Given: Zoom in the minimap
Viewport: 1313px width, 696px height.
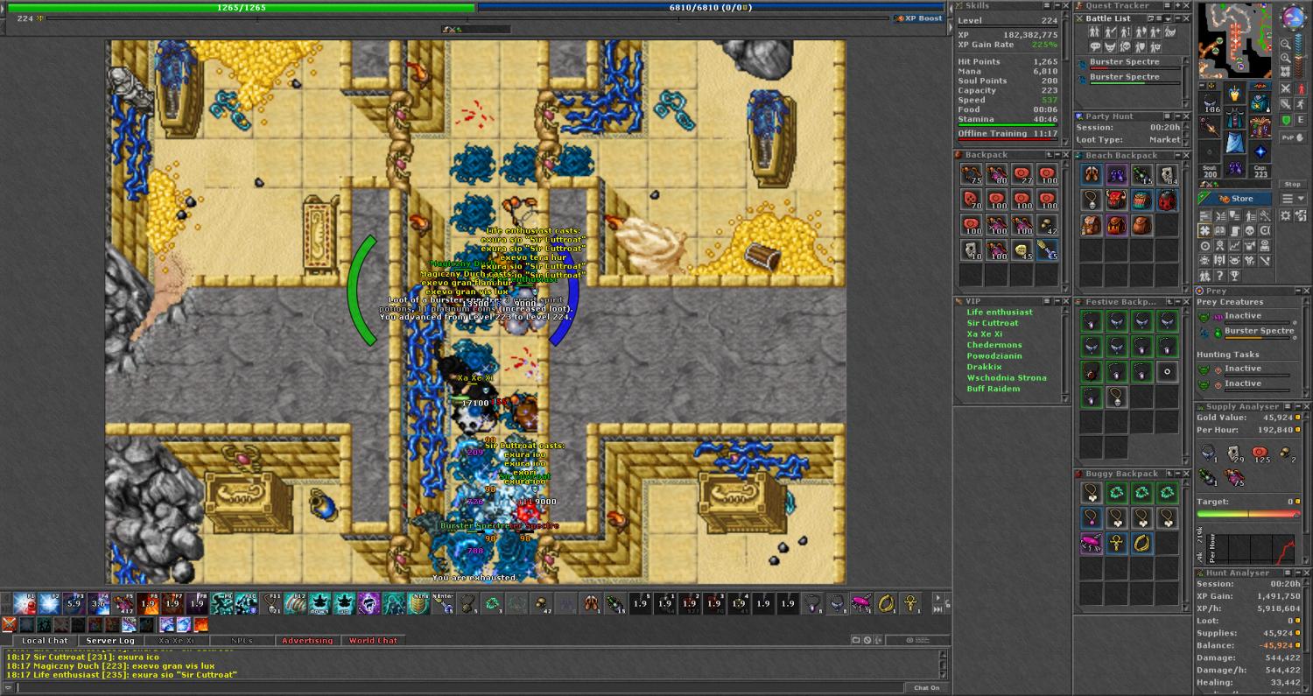Looking at the screenshot, I should pyautogui.click(x=1286, y=58).
